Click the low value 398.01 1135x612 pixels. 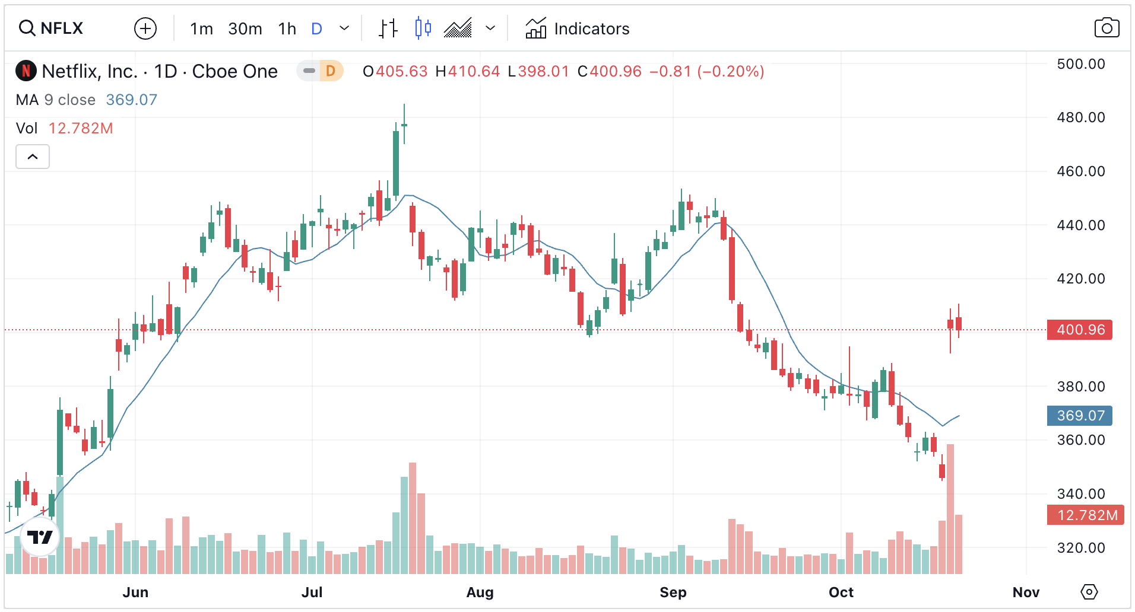[x=543, y=71]
